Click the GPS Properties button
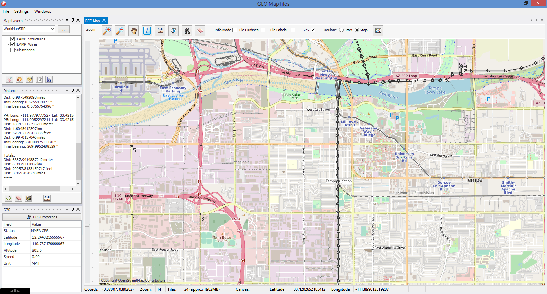Viewport: 547px width, 294px height. click(42, 217)
